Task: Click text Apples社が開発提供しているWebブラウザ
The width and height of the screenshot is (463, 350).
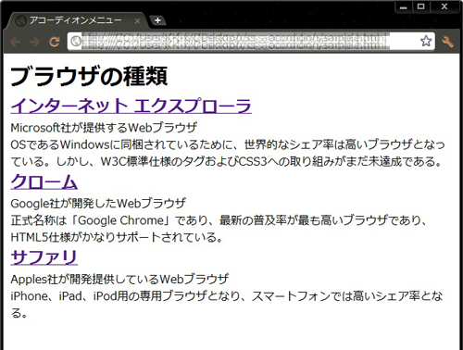Action: [119, 279]
